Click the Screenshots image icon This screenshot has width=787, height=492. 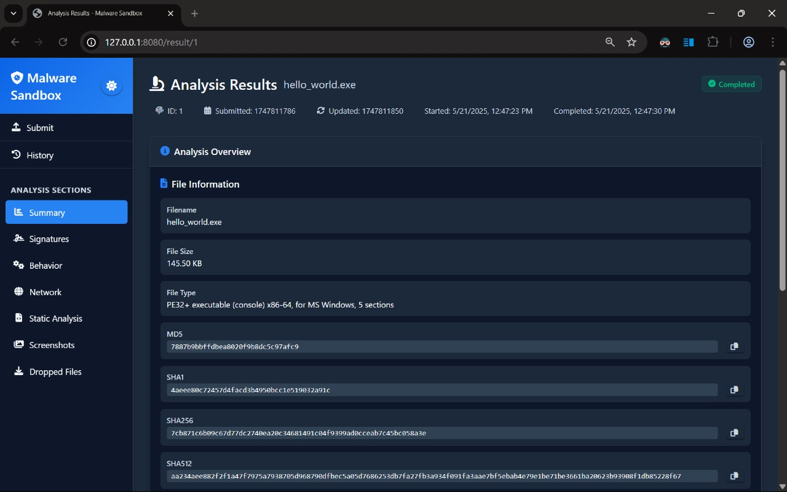(x=18, y=344)
